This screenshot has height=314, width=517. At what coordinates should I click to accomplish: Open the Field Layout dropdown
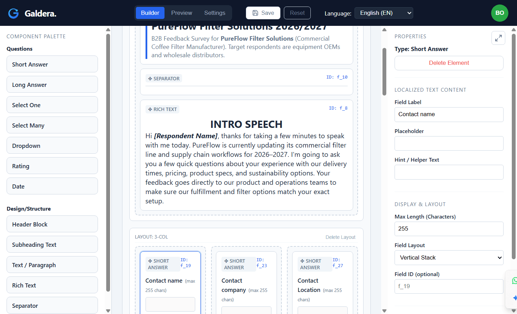(449, 257)
